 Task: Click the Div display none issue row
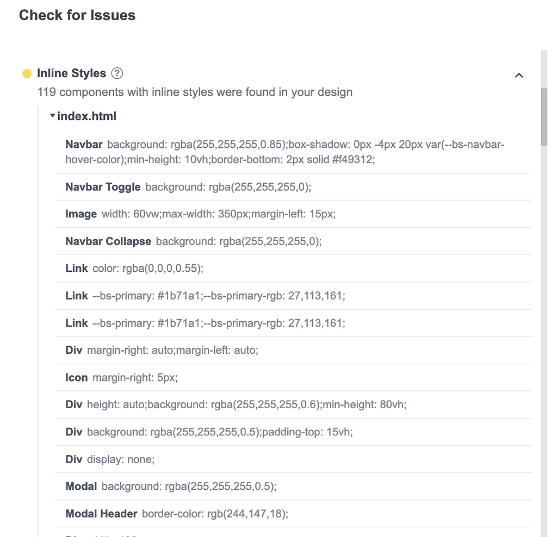pyautogui.click(x=109, y=459)
